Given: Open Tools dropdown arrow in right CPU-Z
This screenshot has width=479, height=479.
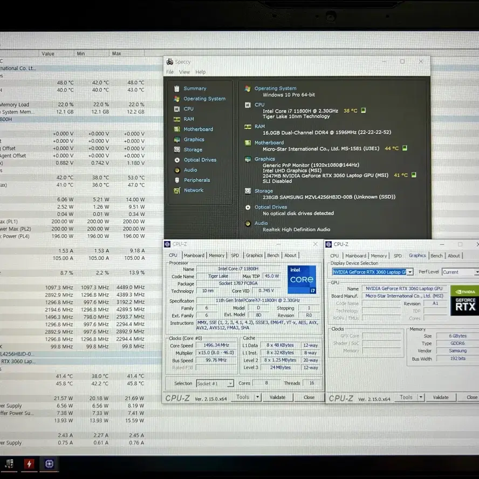Looking at the screenshot, I should 421,397.
